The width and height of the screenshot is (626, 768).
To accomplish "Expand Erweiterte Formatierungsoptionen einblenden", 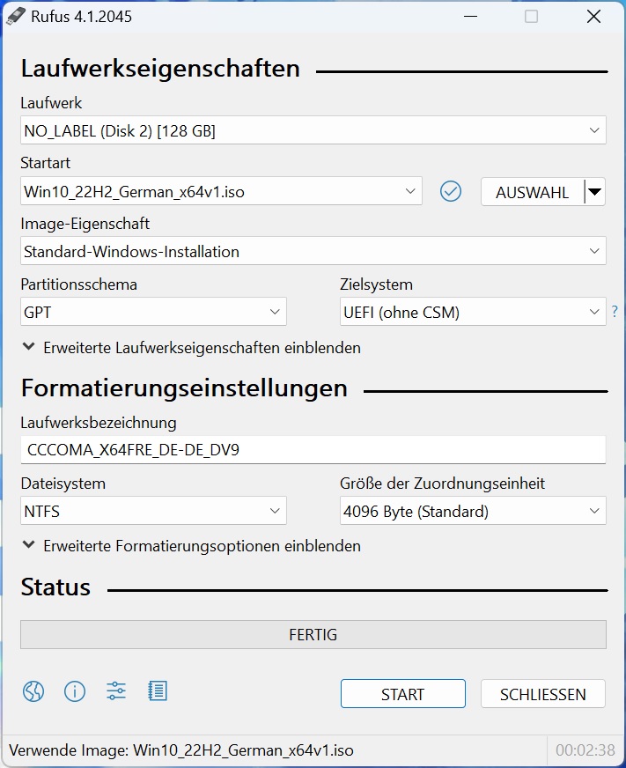I will pos(192,546).
